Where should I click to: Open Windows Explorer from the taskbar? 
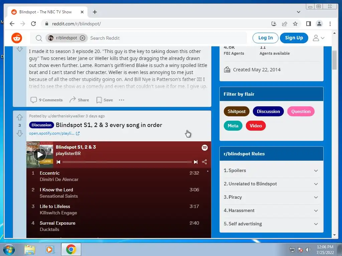click(29, 249)
